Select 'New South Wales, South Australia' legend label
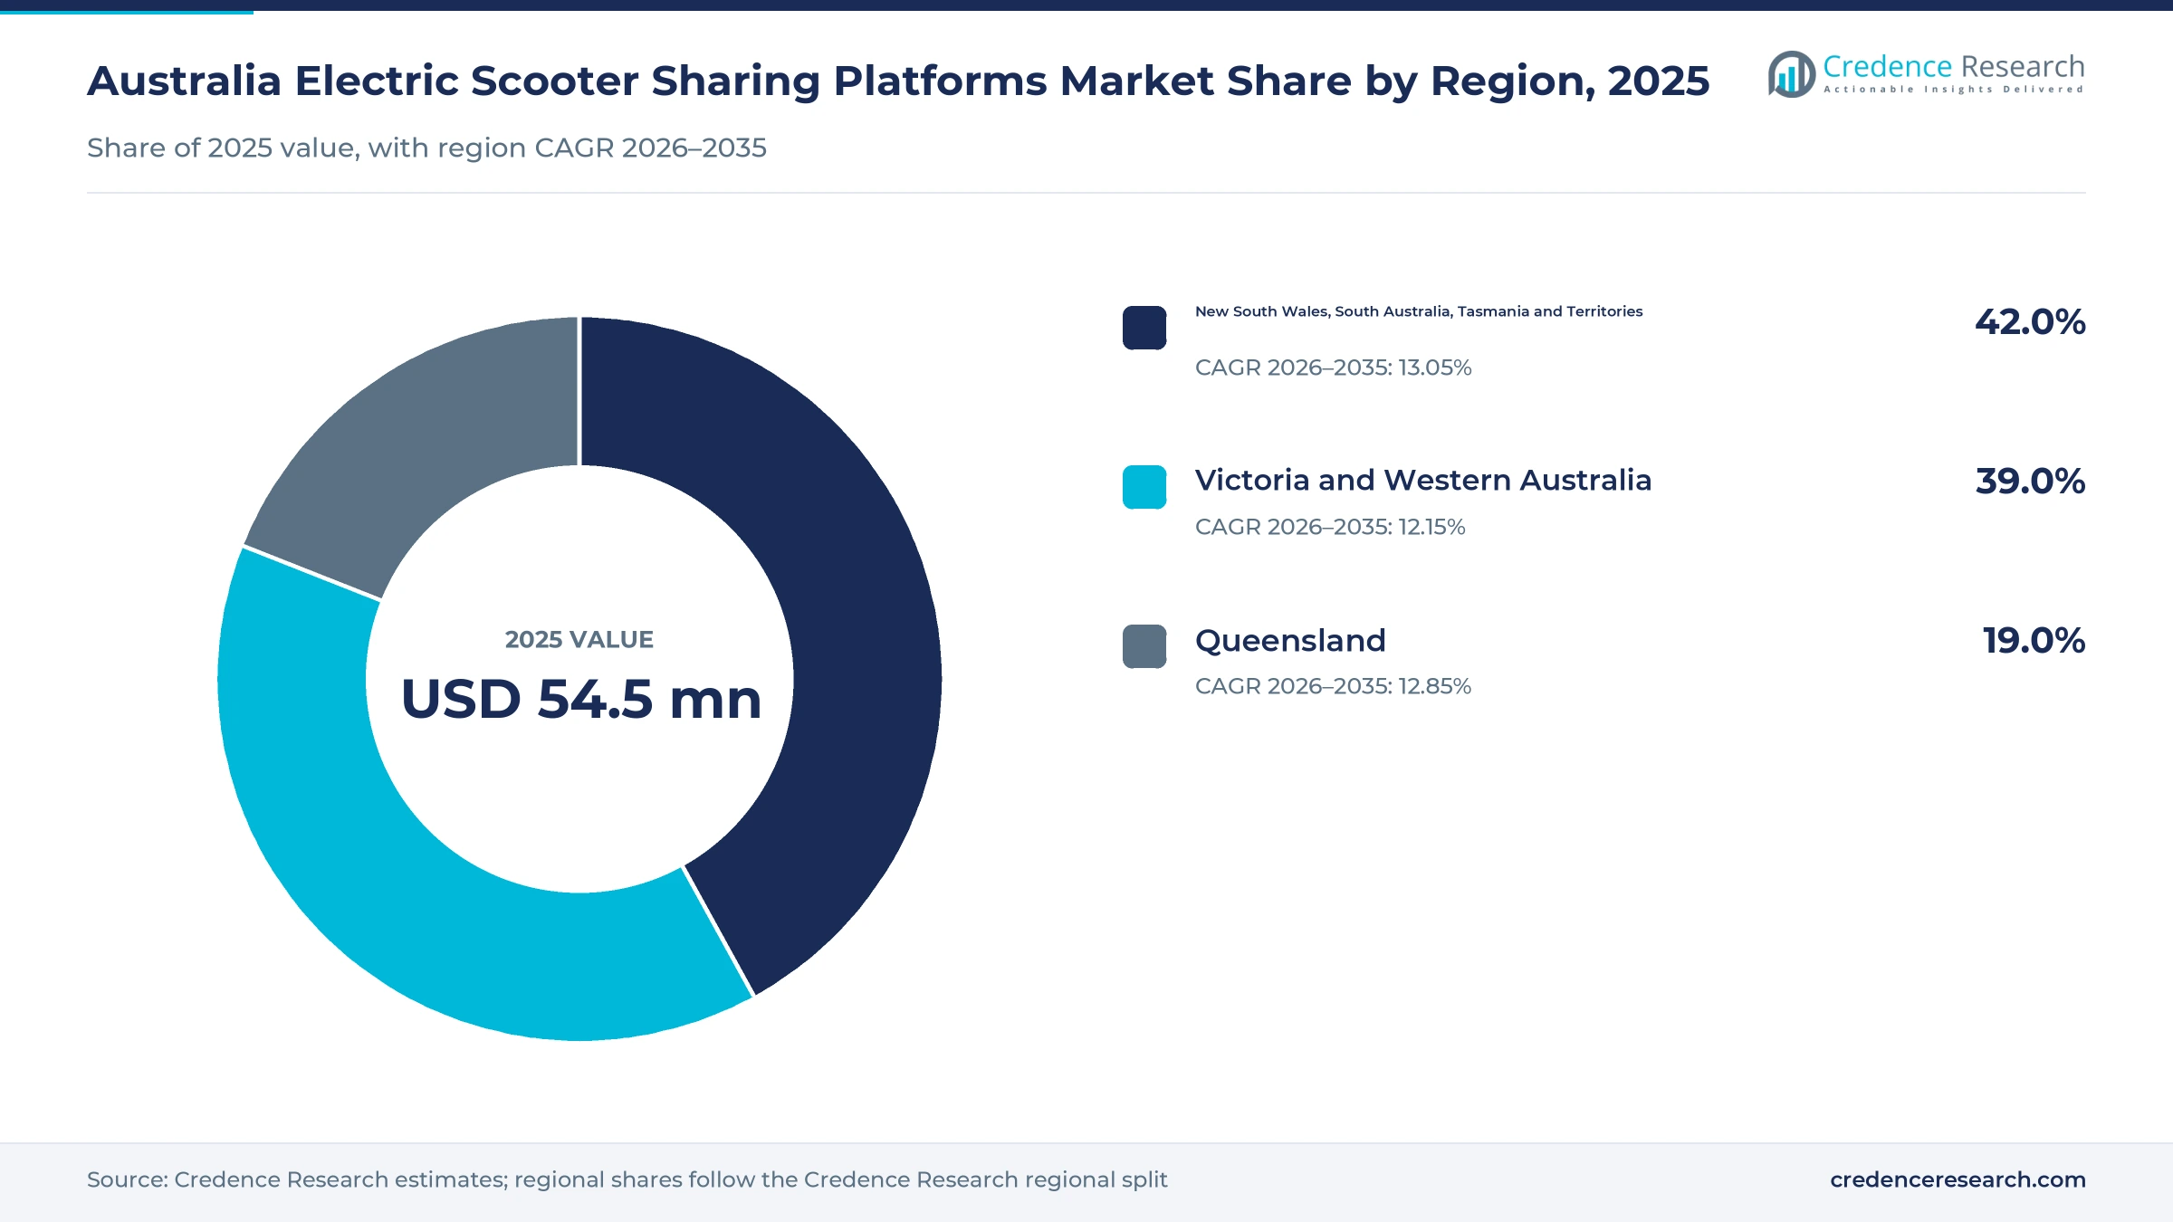This screenshot has width=2173, height=1222. point(1419,311)
